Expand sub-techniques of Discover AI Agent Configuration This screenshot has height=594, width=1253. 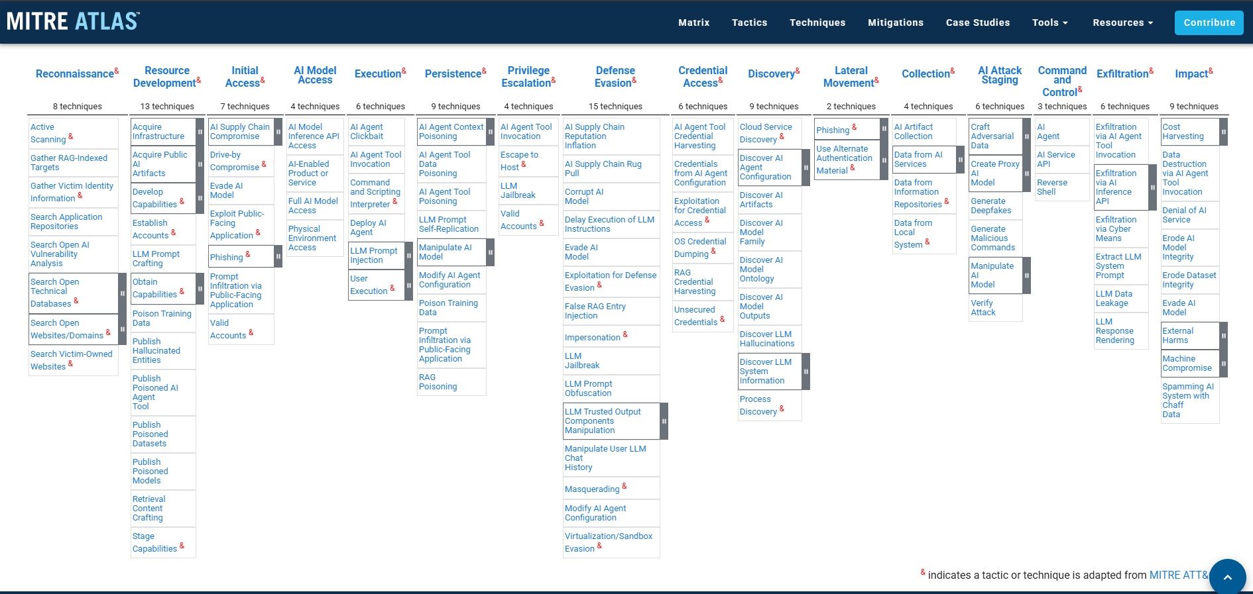(805, 168)
